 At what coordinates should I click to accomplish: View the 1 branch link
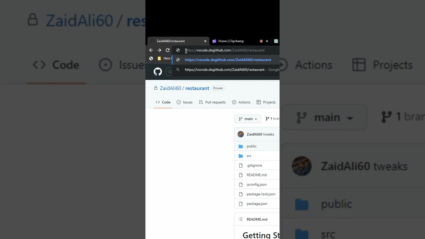click(273, 119)
